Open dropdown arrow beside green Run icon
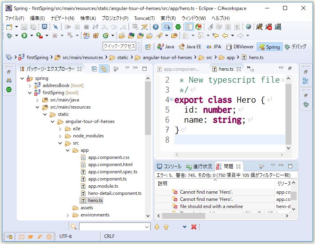This screenshot has height=244, width=315. click(32, 36)
